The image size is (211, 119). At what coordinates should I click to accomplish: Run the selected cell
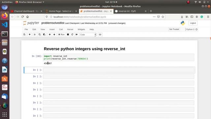tap(62, 34)
